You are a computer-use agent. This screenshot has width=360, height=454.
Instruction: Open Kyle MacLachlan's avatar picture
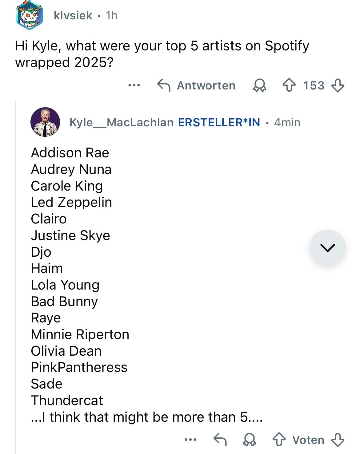click(45, 122)
